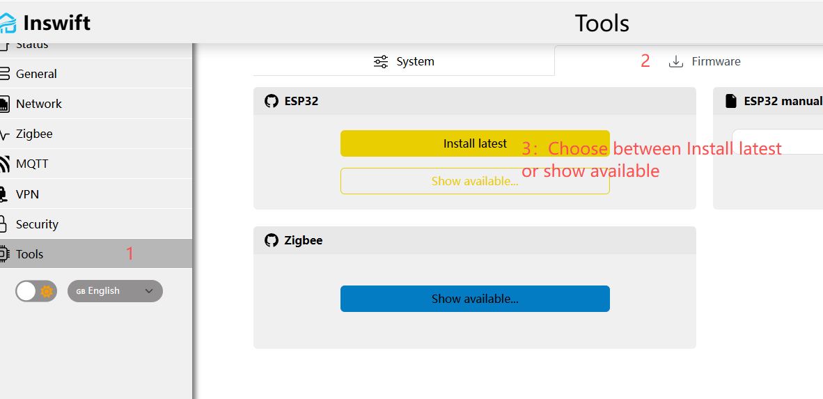Screen dimensions: 823x399
Task: Click the General server icon in sidebar
Action: [4, 74]
